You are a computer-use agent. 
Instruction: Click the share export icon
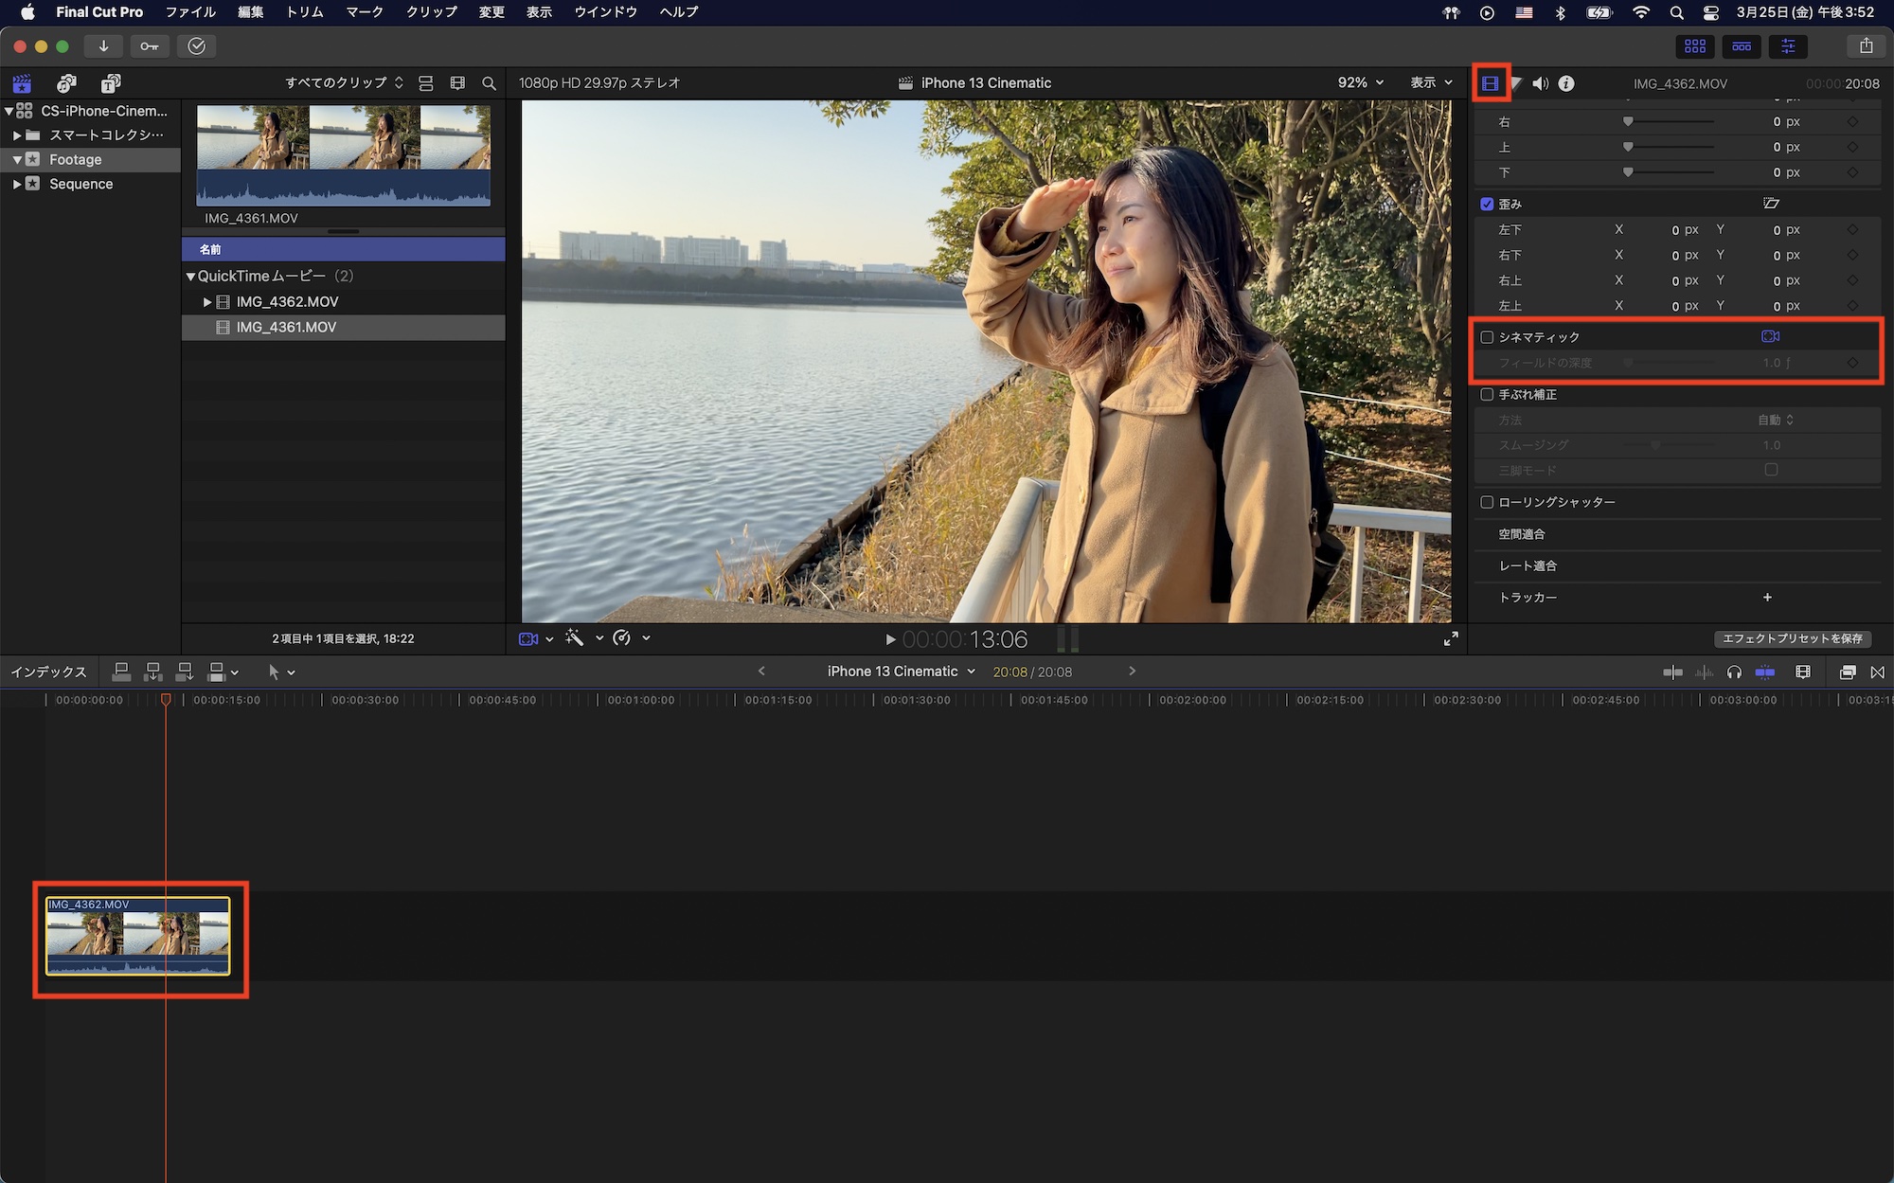pos(1866,46)
